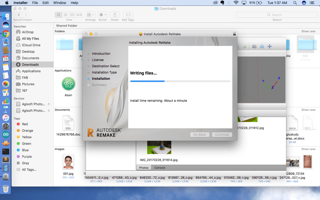The height and width of the screenshot is (200, 320).
Task: Open Spotlight search in menu bar
Action: 295,3
